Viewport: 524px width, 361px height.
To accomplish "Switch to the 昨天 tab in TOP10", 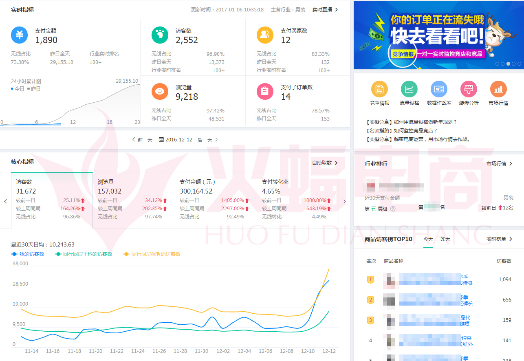I will click(x=445, y=239).
